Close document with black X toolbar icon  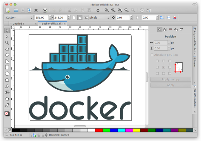36,10
